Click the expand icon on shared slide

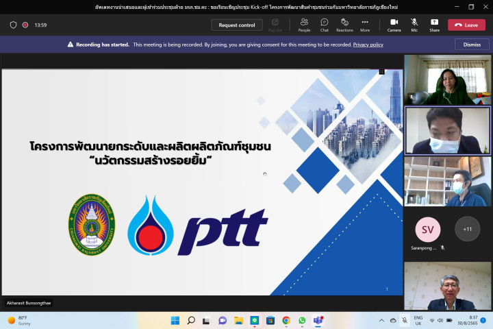tap(381, 72)
